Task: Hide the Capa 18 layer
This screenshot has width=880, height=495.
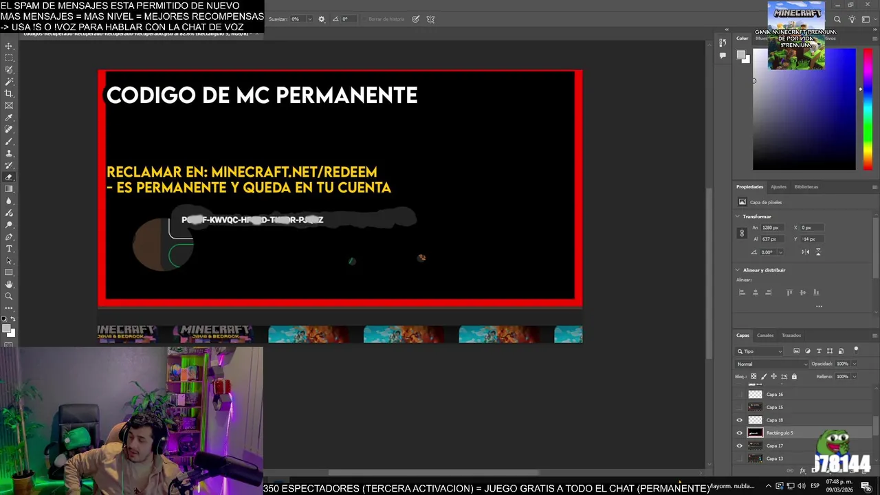Action: [740, 420]
